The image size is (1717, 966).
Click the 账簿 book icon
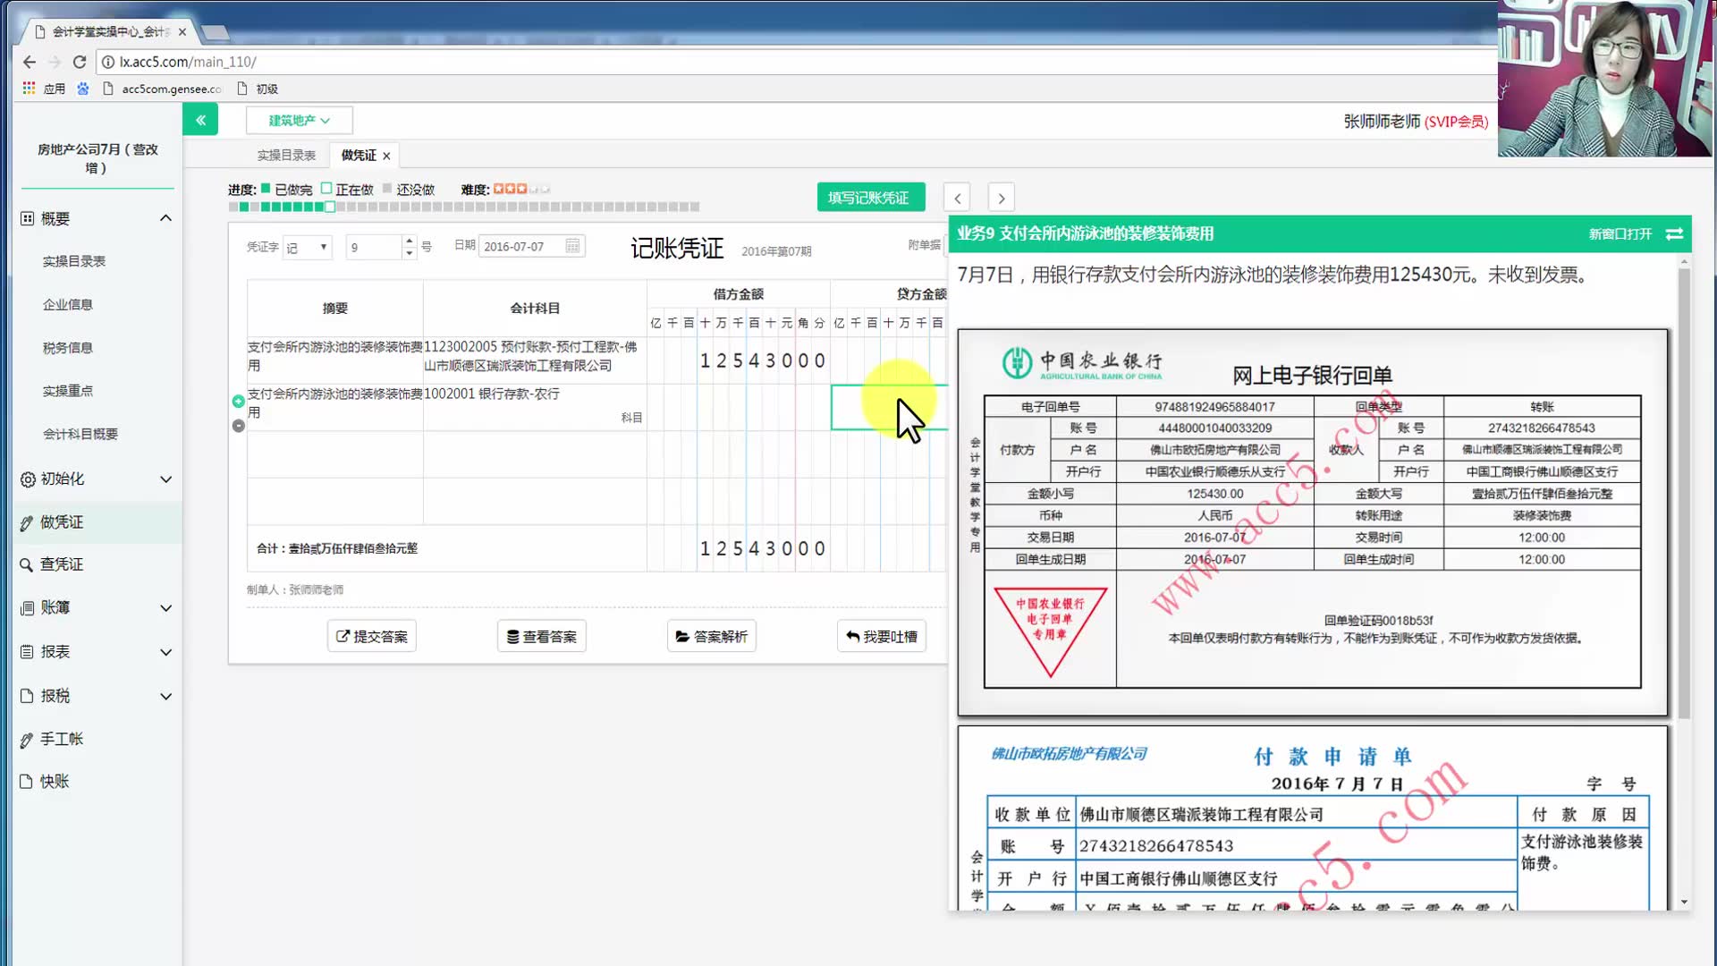tap(27, 608)
